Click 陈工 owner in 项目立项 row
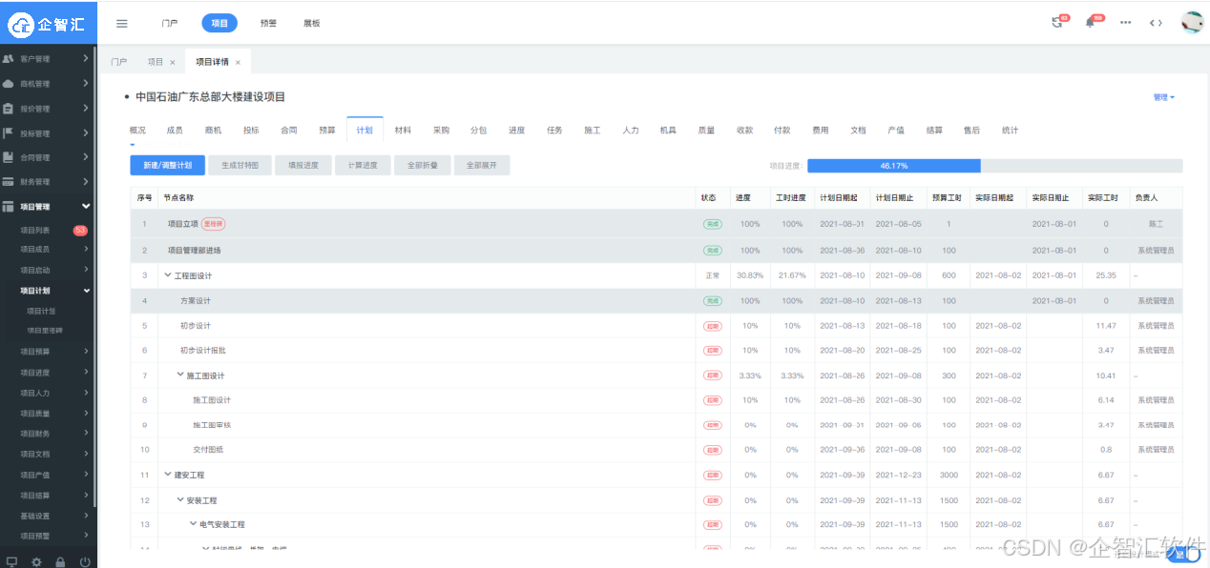The width and height of the screenshot is (1210, 568). [x=1157, y=224]
